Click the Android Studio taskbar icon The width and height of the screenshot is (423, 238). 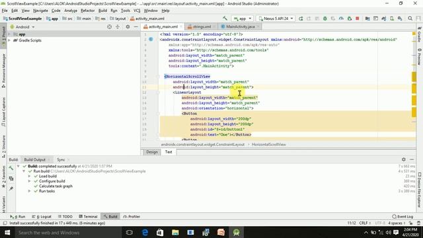(x=237, y=232)
